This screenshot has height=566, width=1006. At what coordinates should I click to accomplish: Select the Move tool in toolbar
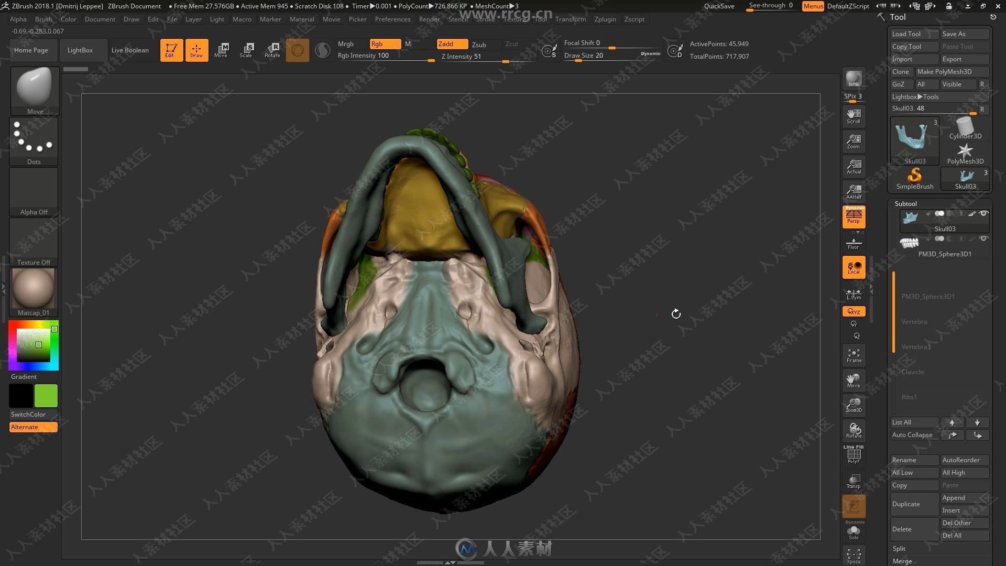(221, 49)
